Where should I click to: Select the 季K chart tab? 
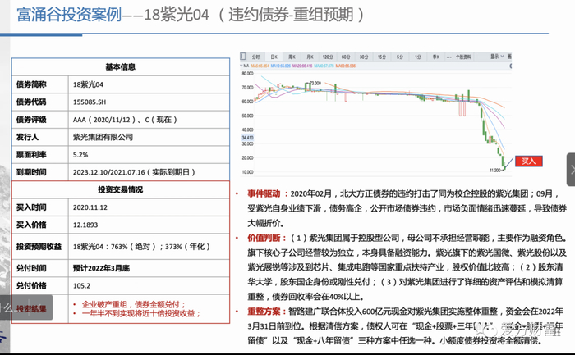435,57
